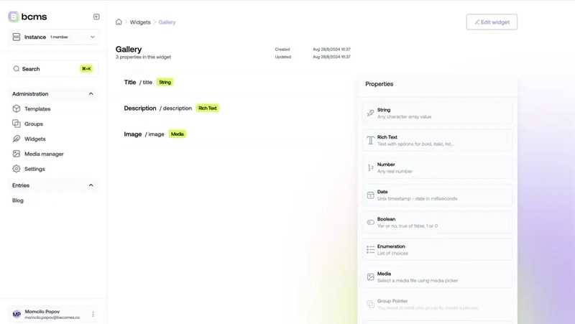The width and height of the screenshot is (575, 324).
Task: Click the Updated timestamp value
Action: 331,57
